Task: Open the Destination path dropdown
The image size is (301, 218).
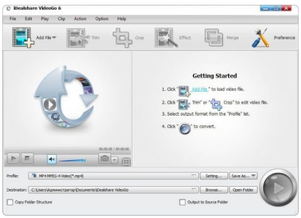Action: [x=113, y=190]
